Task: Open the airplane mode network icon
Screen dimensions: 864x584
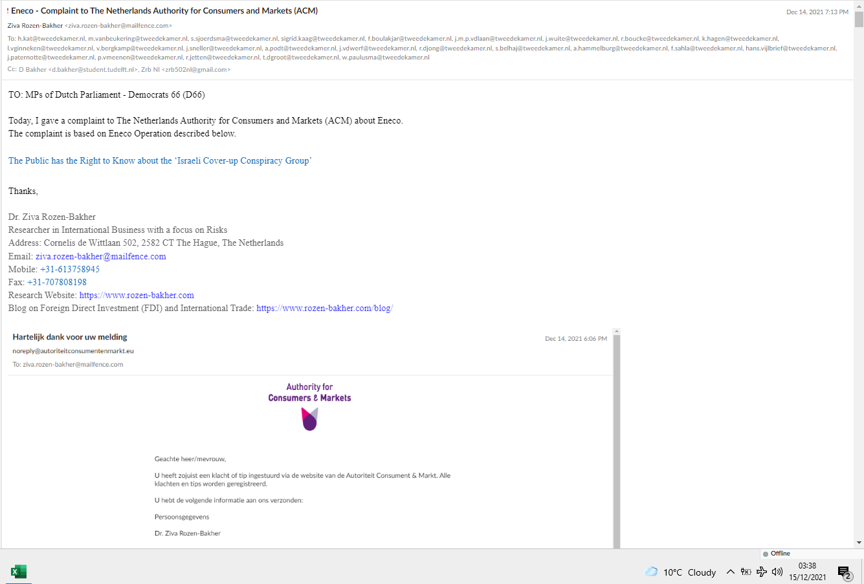Action: (762, 572)
